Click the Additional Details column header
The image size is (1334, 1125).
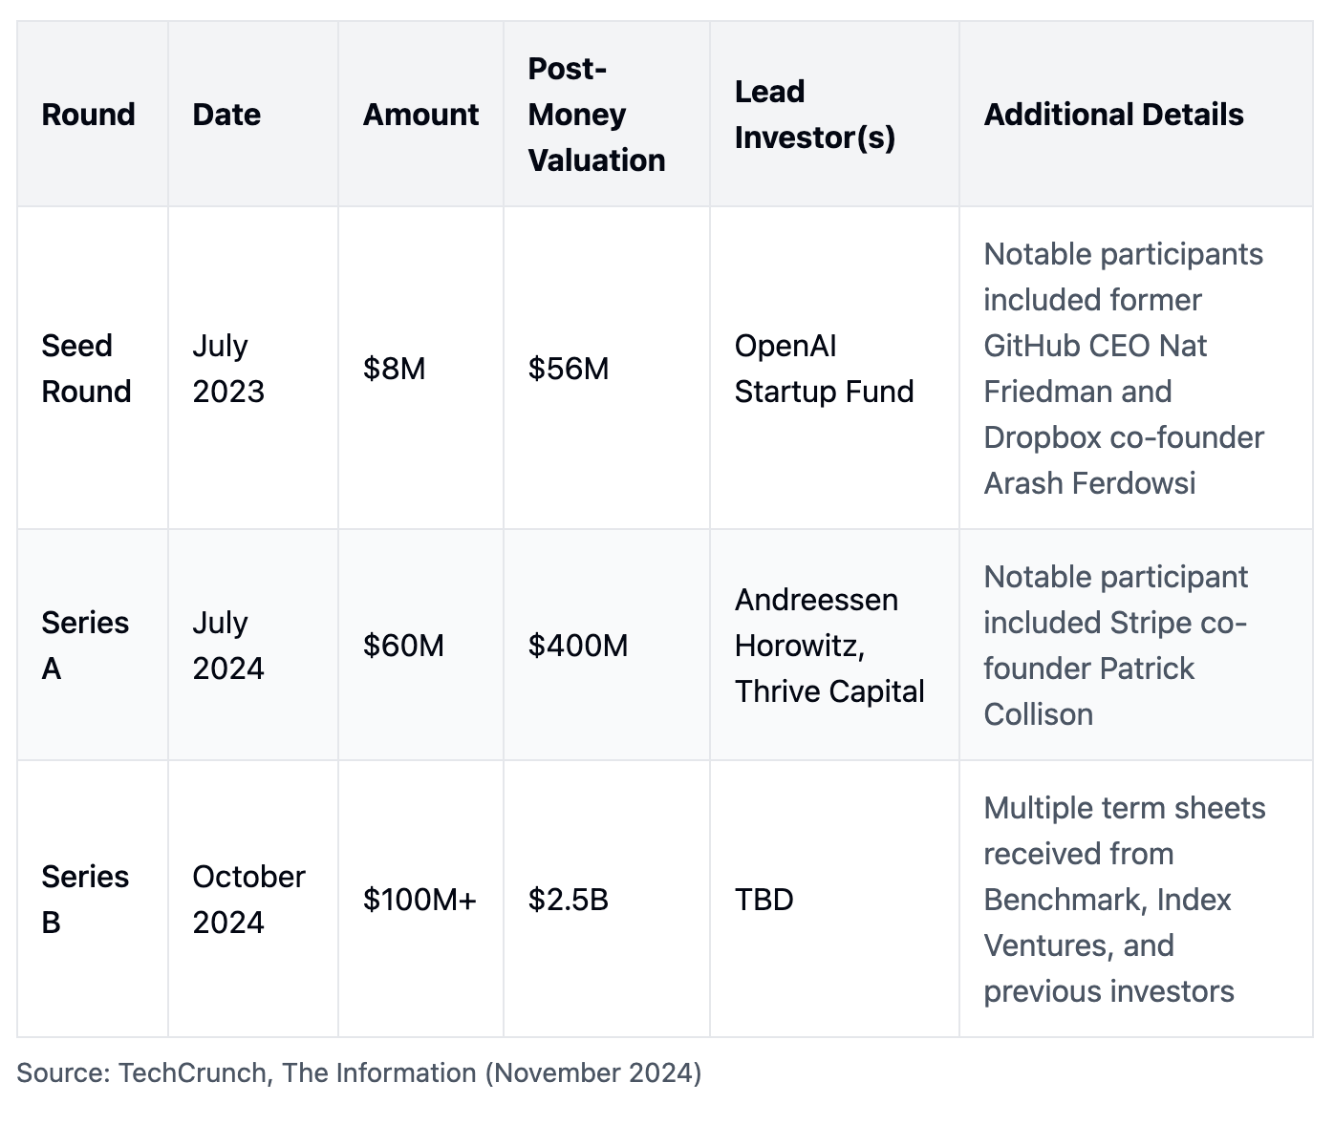pos(1113,115)
